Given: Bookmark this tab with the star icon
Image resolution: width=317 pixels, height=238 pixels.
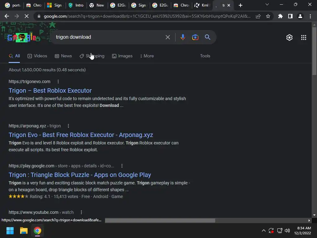Looking at the screenshot, I should click(268, 16).
